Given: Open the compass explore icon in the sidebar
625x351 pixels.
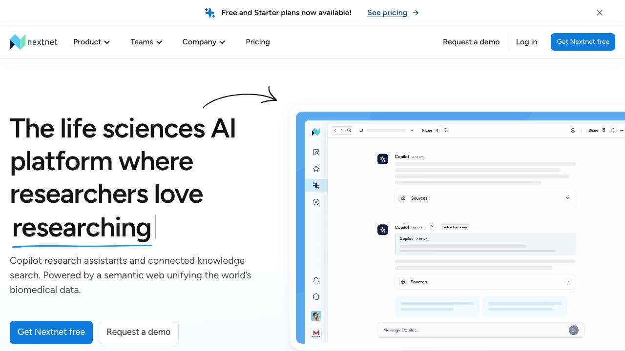Looking at the screenshot, I should 316,202.
